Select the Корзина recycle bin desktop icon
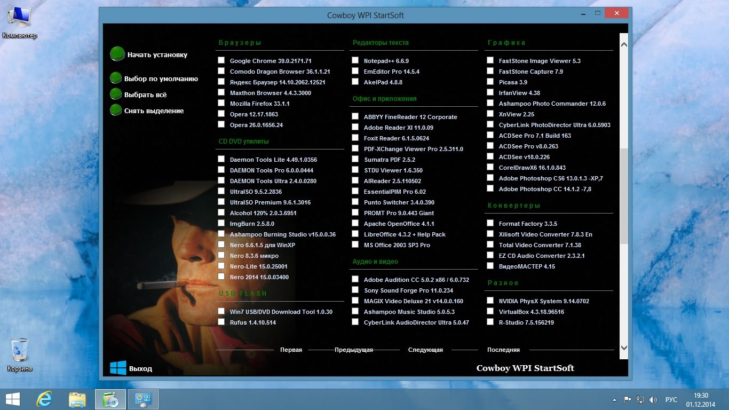The width and height of the screenshot is (729, 410). point(20,355)
